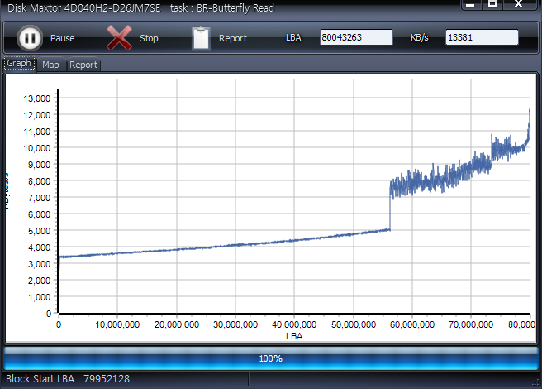Click the Pause button icon
This screenshot has height=389, width=542.
click(x=29, y=38)
